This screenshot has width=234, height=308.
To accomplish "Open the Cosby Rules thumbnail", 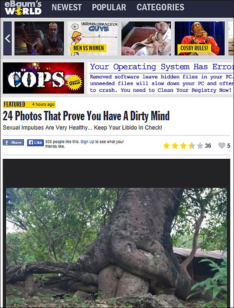I will (200, 38).
